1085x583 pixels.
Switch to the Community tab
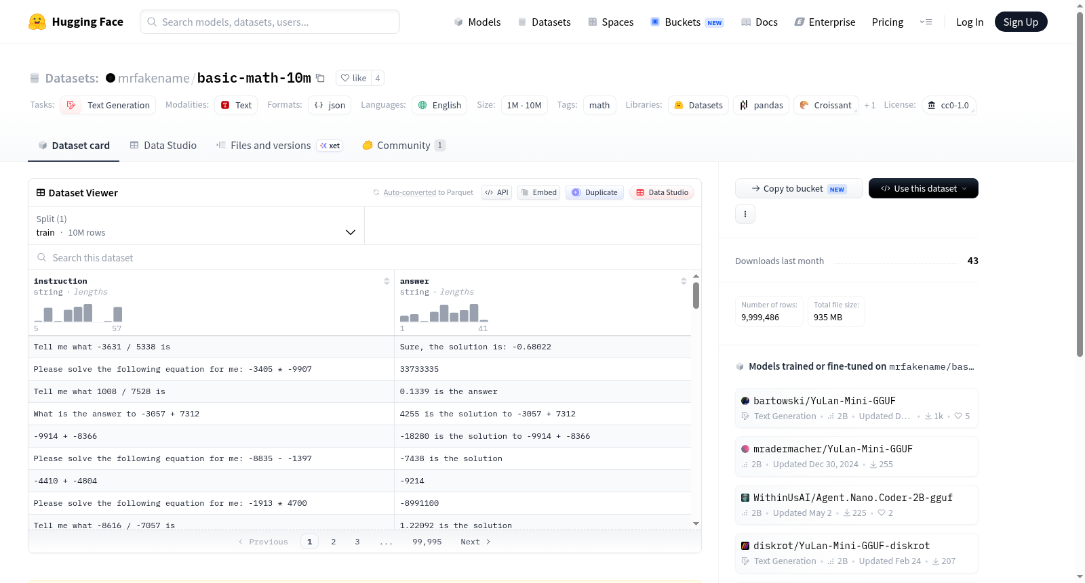click(x=404, y=146)
